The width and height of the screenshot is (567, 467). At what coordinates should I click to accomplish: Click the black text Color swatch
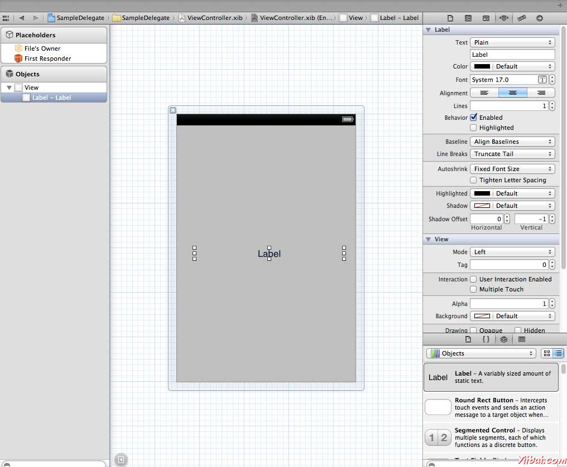tap(482, 66)
